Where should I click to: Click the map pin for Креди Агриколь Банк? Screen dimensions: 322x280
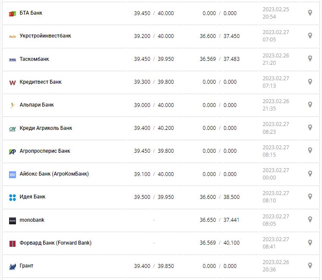pyautogui.click(x=310, y=128)
